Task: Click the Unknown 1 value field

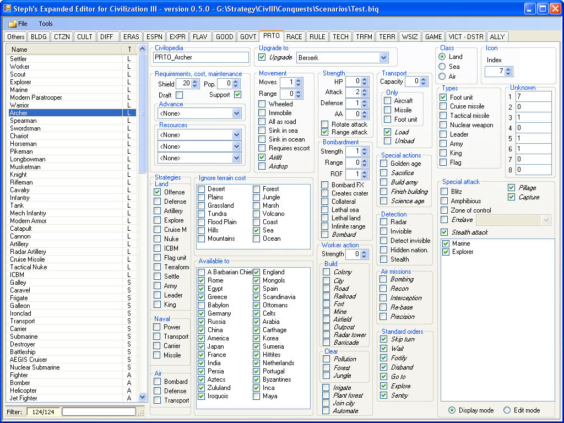Action: click(533, 96)
